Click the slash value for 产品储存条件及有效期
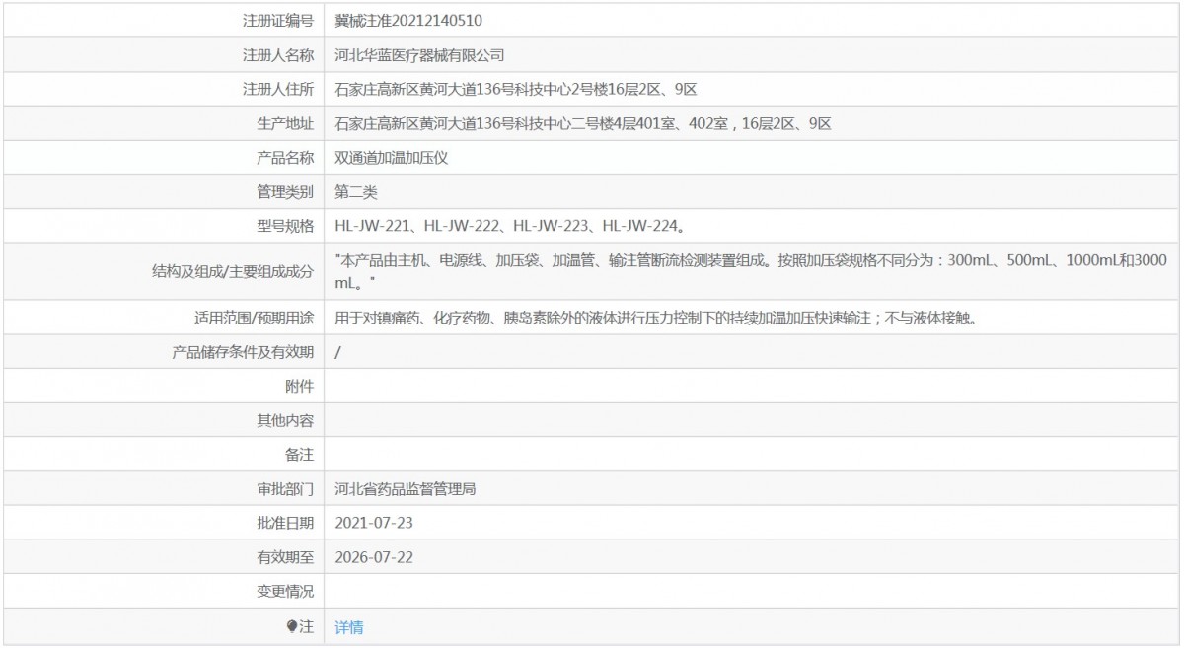1184x648 pixels. (338, 352)
